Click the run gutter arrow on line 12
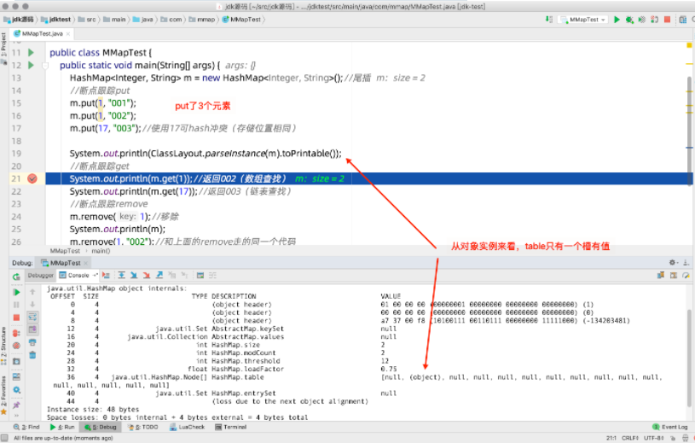695x443 pixels. click(x=31, y=65)
